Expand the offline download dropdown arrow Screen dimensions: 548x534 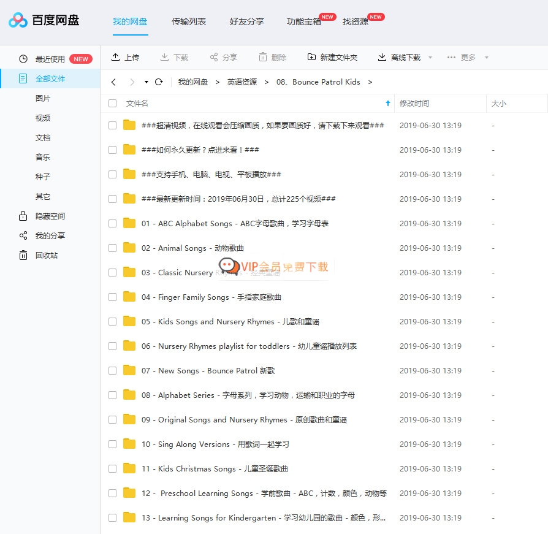tap(430, 58)
